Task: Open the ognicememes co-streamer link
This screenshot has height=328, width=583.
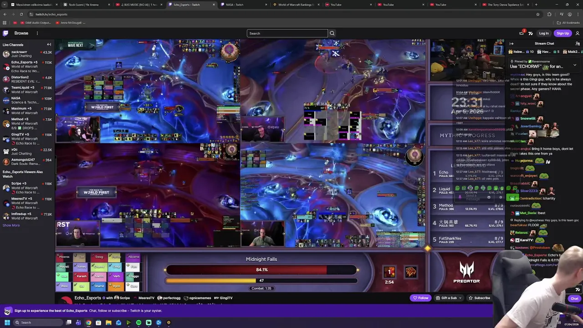Action: point(197,298)
